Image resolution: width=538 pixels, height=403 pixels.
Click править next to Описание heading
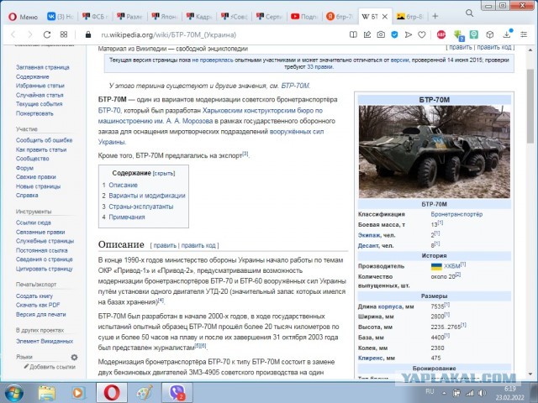(x=165, y=245)
